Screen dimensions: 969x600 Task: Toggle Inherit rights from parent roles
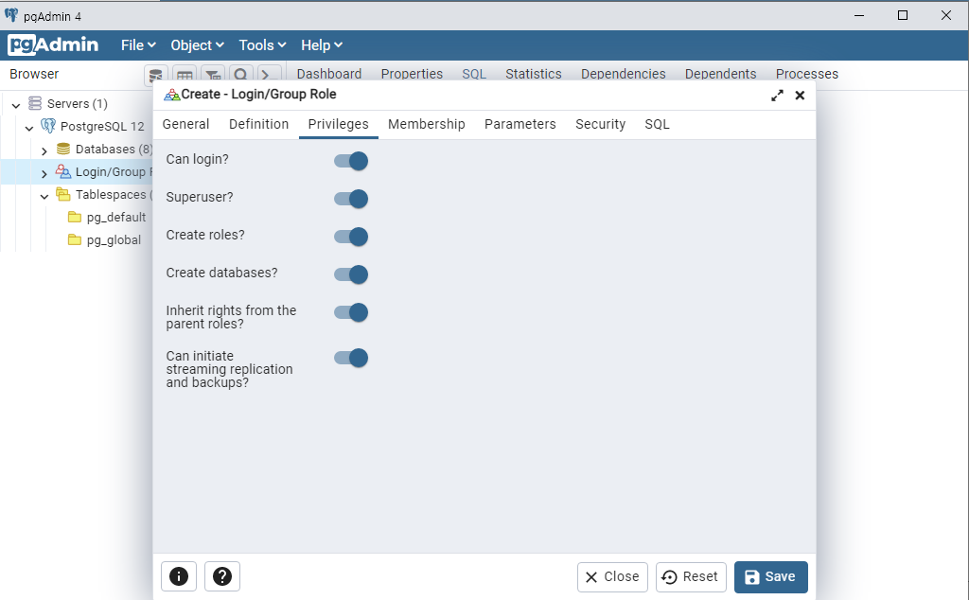pyautogui.click(x=350, y=312)
